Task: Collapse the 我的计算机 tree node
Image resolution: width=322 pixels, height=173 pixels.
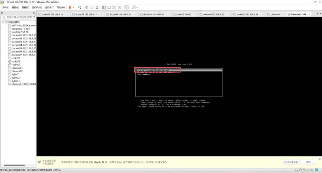Action: click(x=3, y=22)
